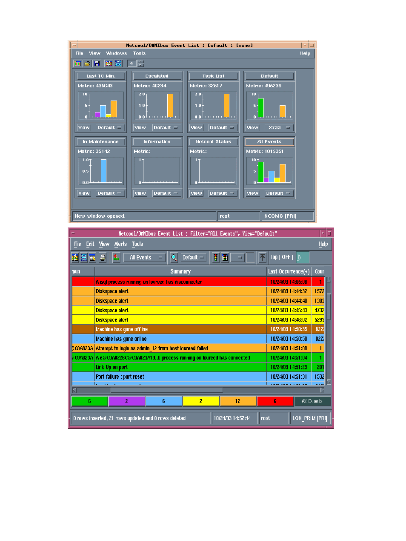Click View button under All Events chart
Viewport: 406px width, 541px height.
(x=252, y=193)
